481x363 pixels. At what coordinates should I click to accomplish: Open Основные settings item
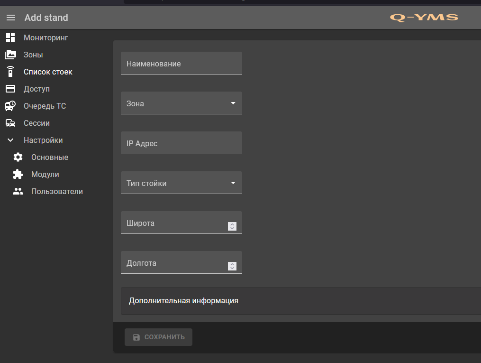click(50, 157)
